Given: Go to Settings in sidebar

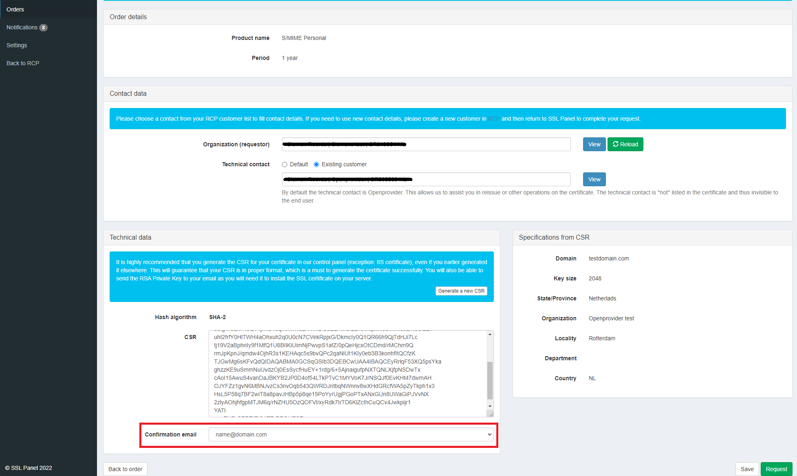Looking at the screenshot, I should click(17, 45).
